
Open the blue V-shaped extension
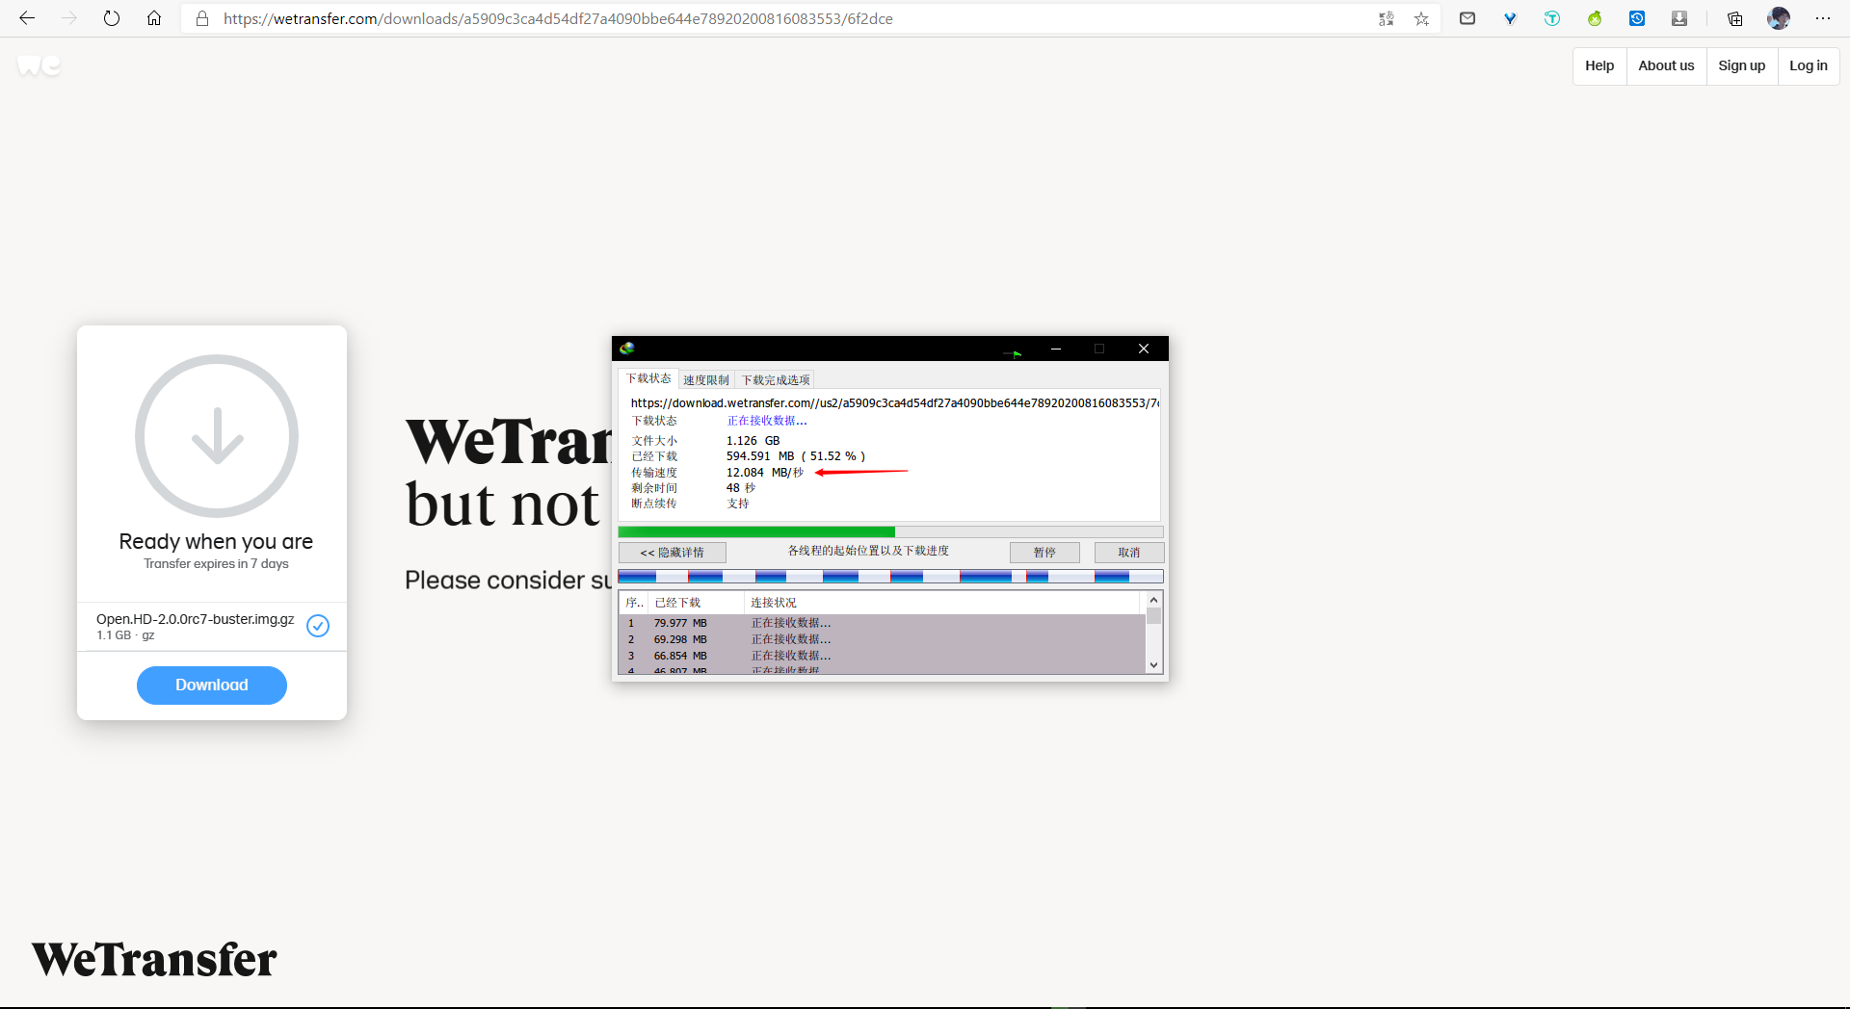tap(1510, 18)
